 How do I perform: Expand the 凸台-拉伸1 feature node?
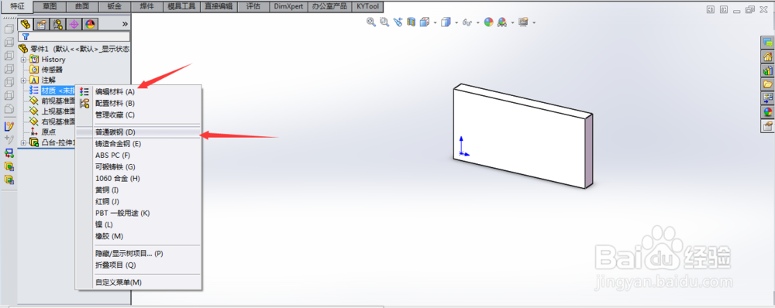tap(22, 142)
